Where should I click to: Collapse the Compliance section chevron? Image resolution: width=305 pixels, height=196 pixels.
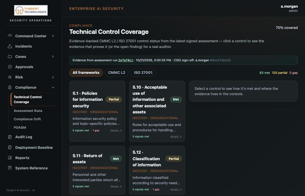(x=53, y=88)
